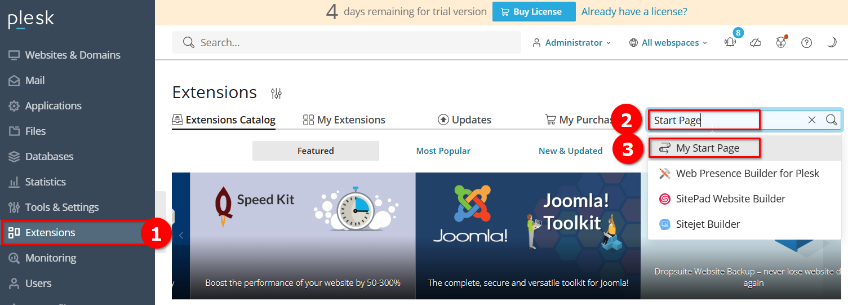Open extensions settings sliders icon
Viewport: 848px width, 305px height.
click(276, 93)
